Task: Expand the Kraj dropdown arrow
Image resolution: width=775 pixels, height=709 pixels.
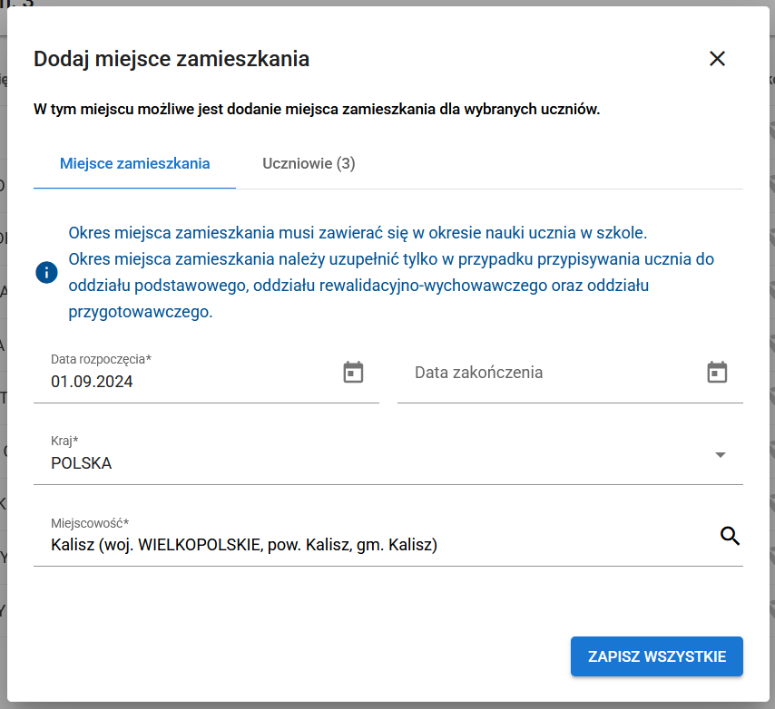Action: [x=721, y=454]
